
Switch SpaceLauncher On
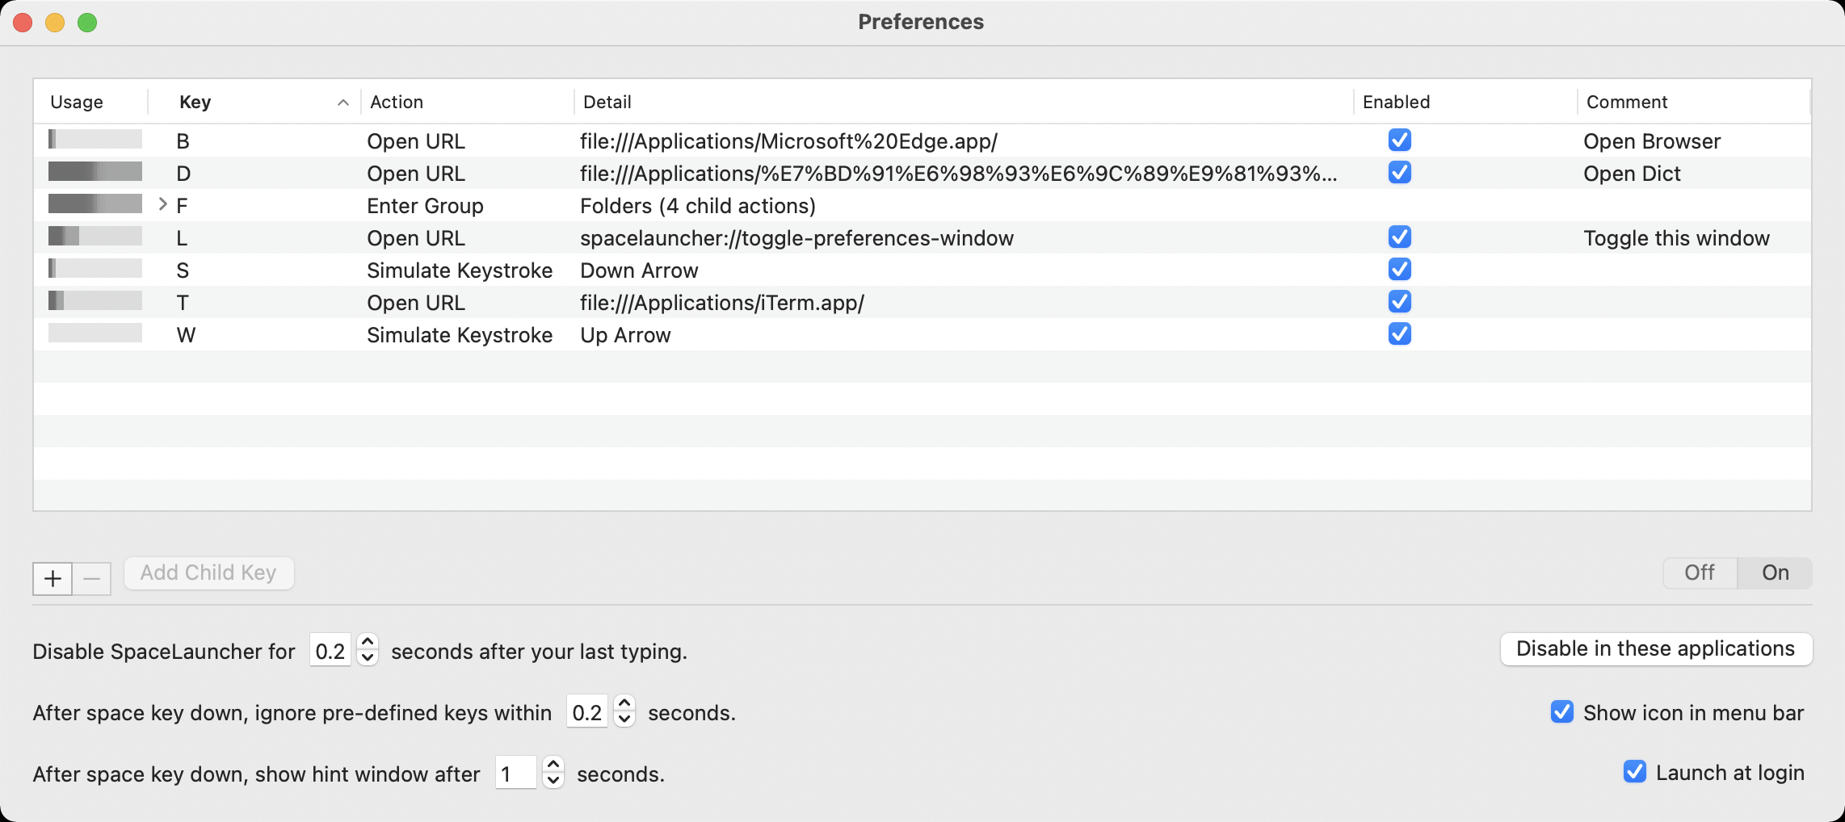pyautogui.click(x=1775, y=572)
